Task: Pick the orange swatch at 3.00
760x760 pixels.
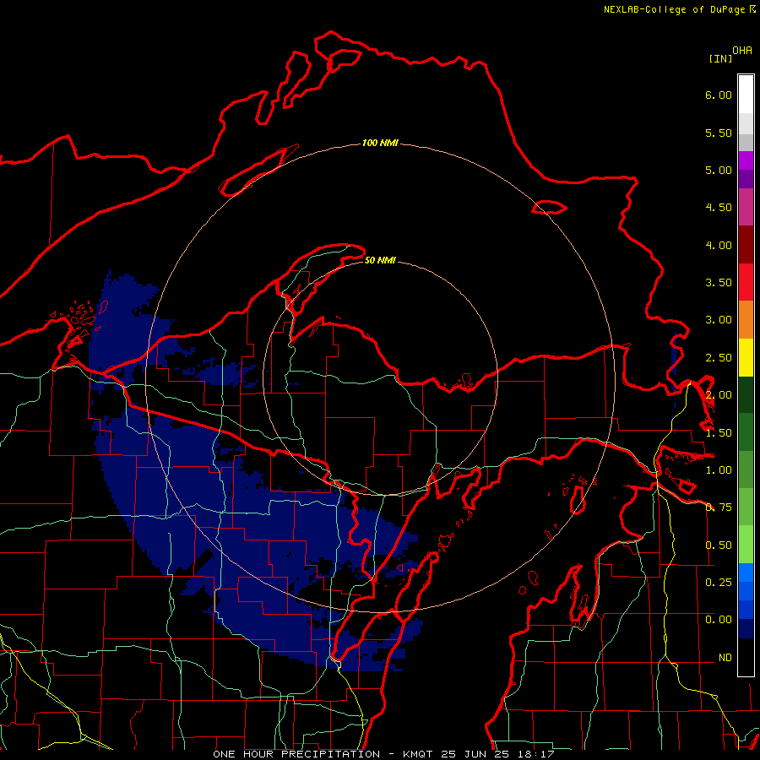Action: pyautogui.click(x=746, y=320)
